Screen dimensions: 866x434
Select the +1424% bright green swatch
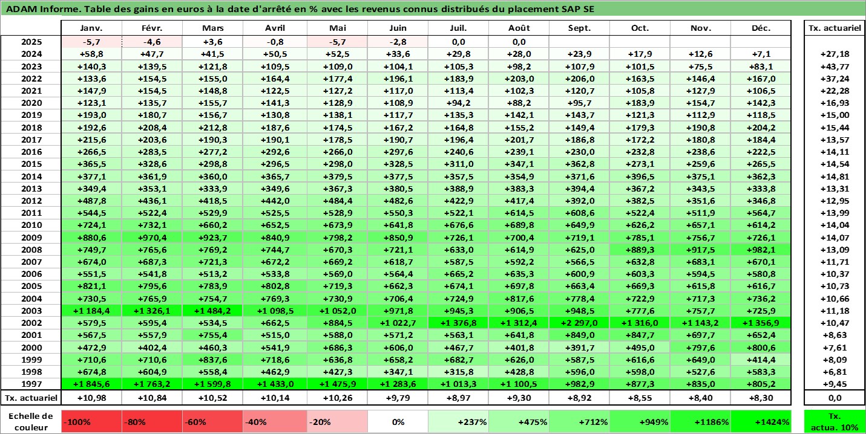tap(761, 421)
